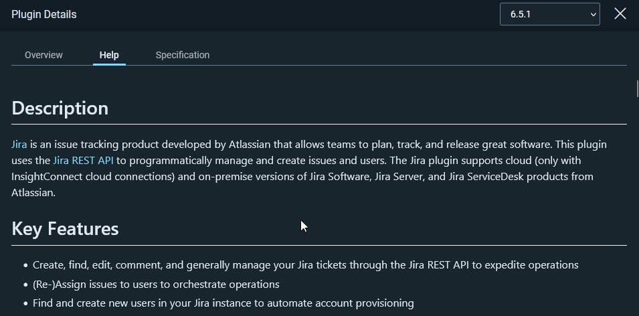Click the Description heading
This screenshot has width=639, height=316.
[x=60, y=108]
